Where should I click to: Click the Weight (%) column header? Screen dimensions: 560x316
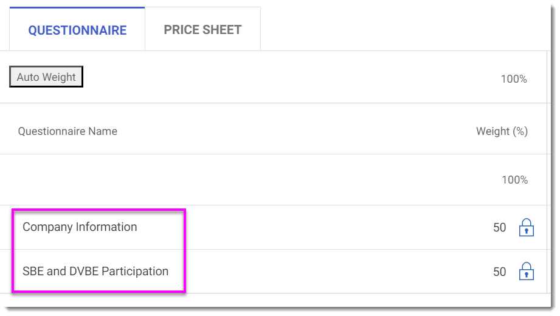click(502, 131)
